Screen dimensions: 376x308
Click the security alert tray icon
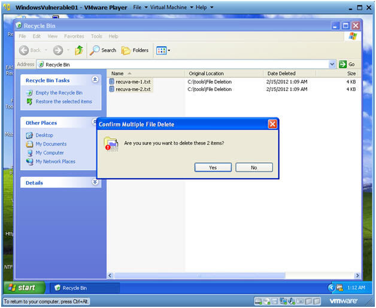[339, 288]
